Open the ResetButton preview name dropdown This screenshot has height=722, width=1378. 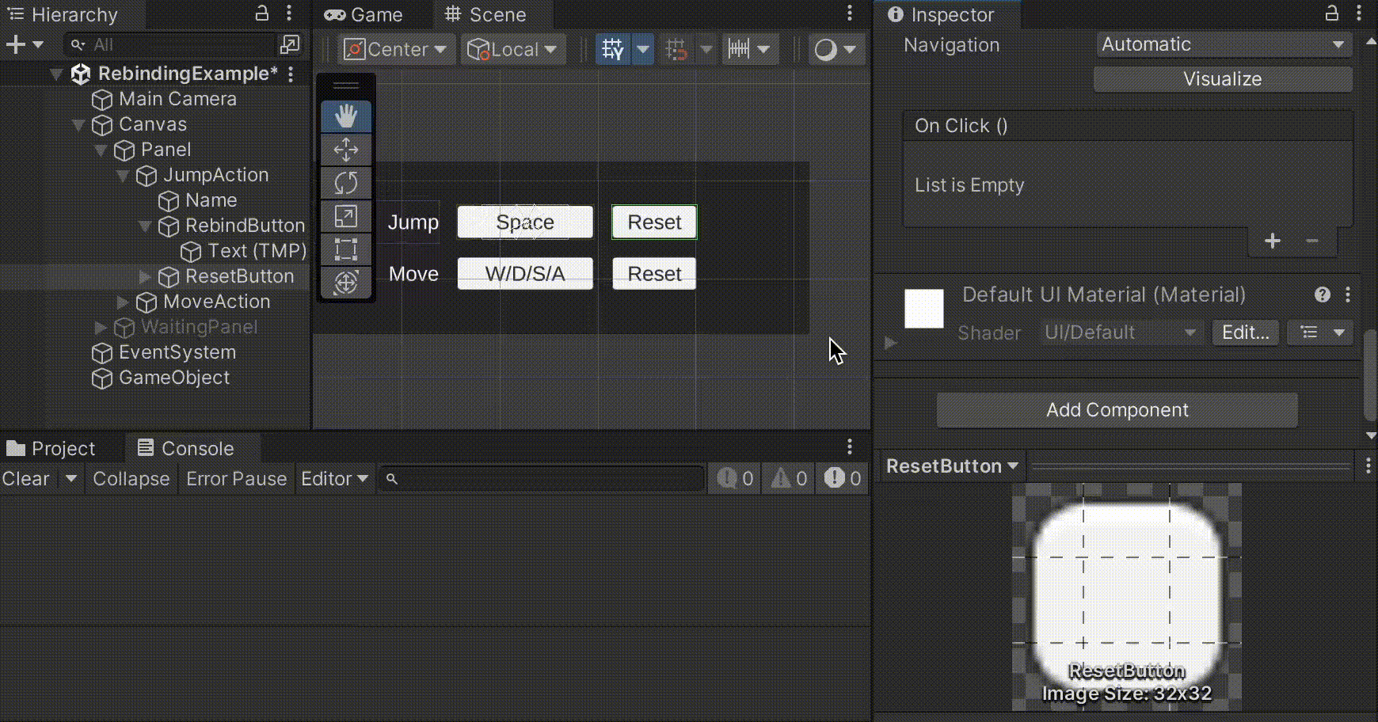(951, 466)
